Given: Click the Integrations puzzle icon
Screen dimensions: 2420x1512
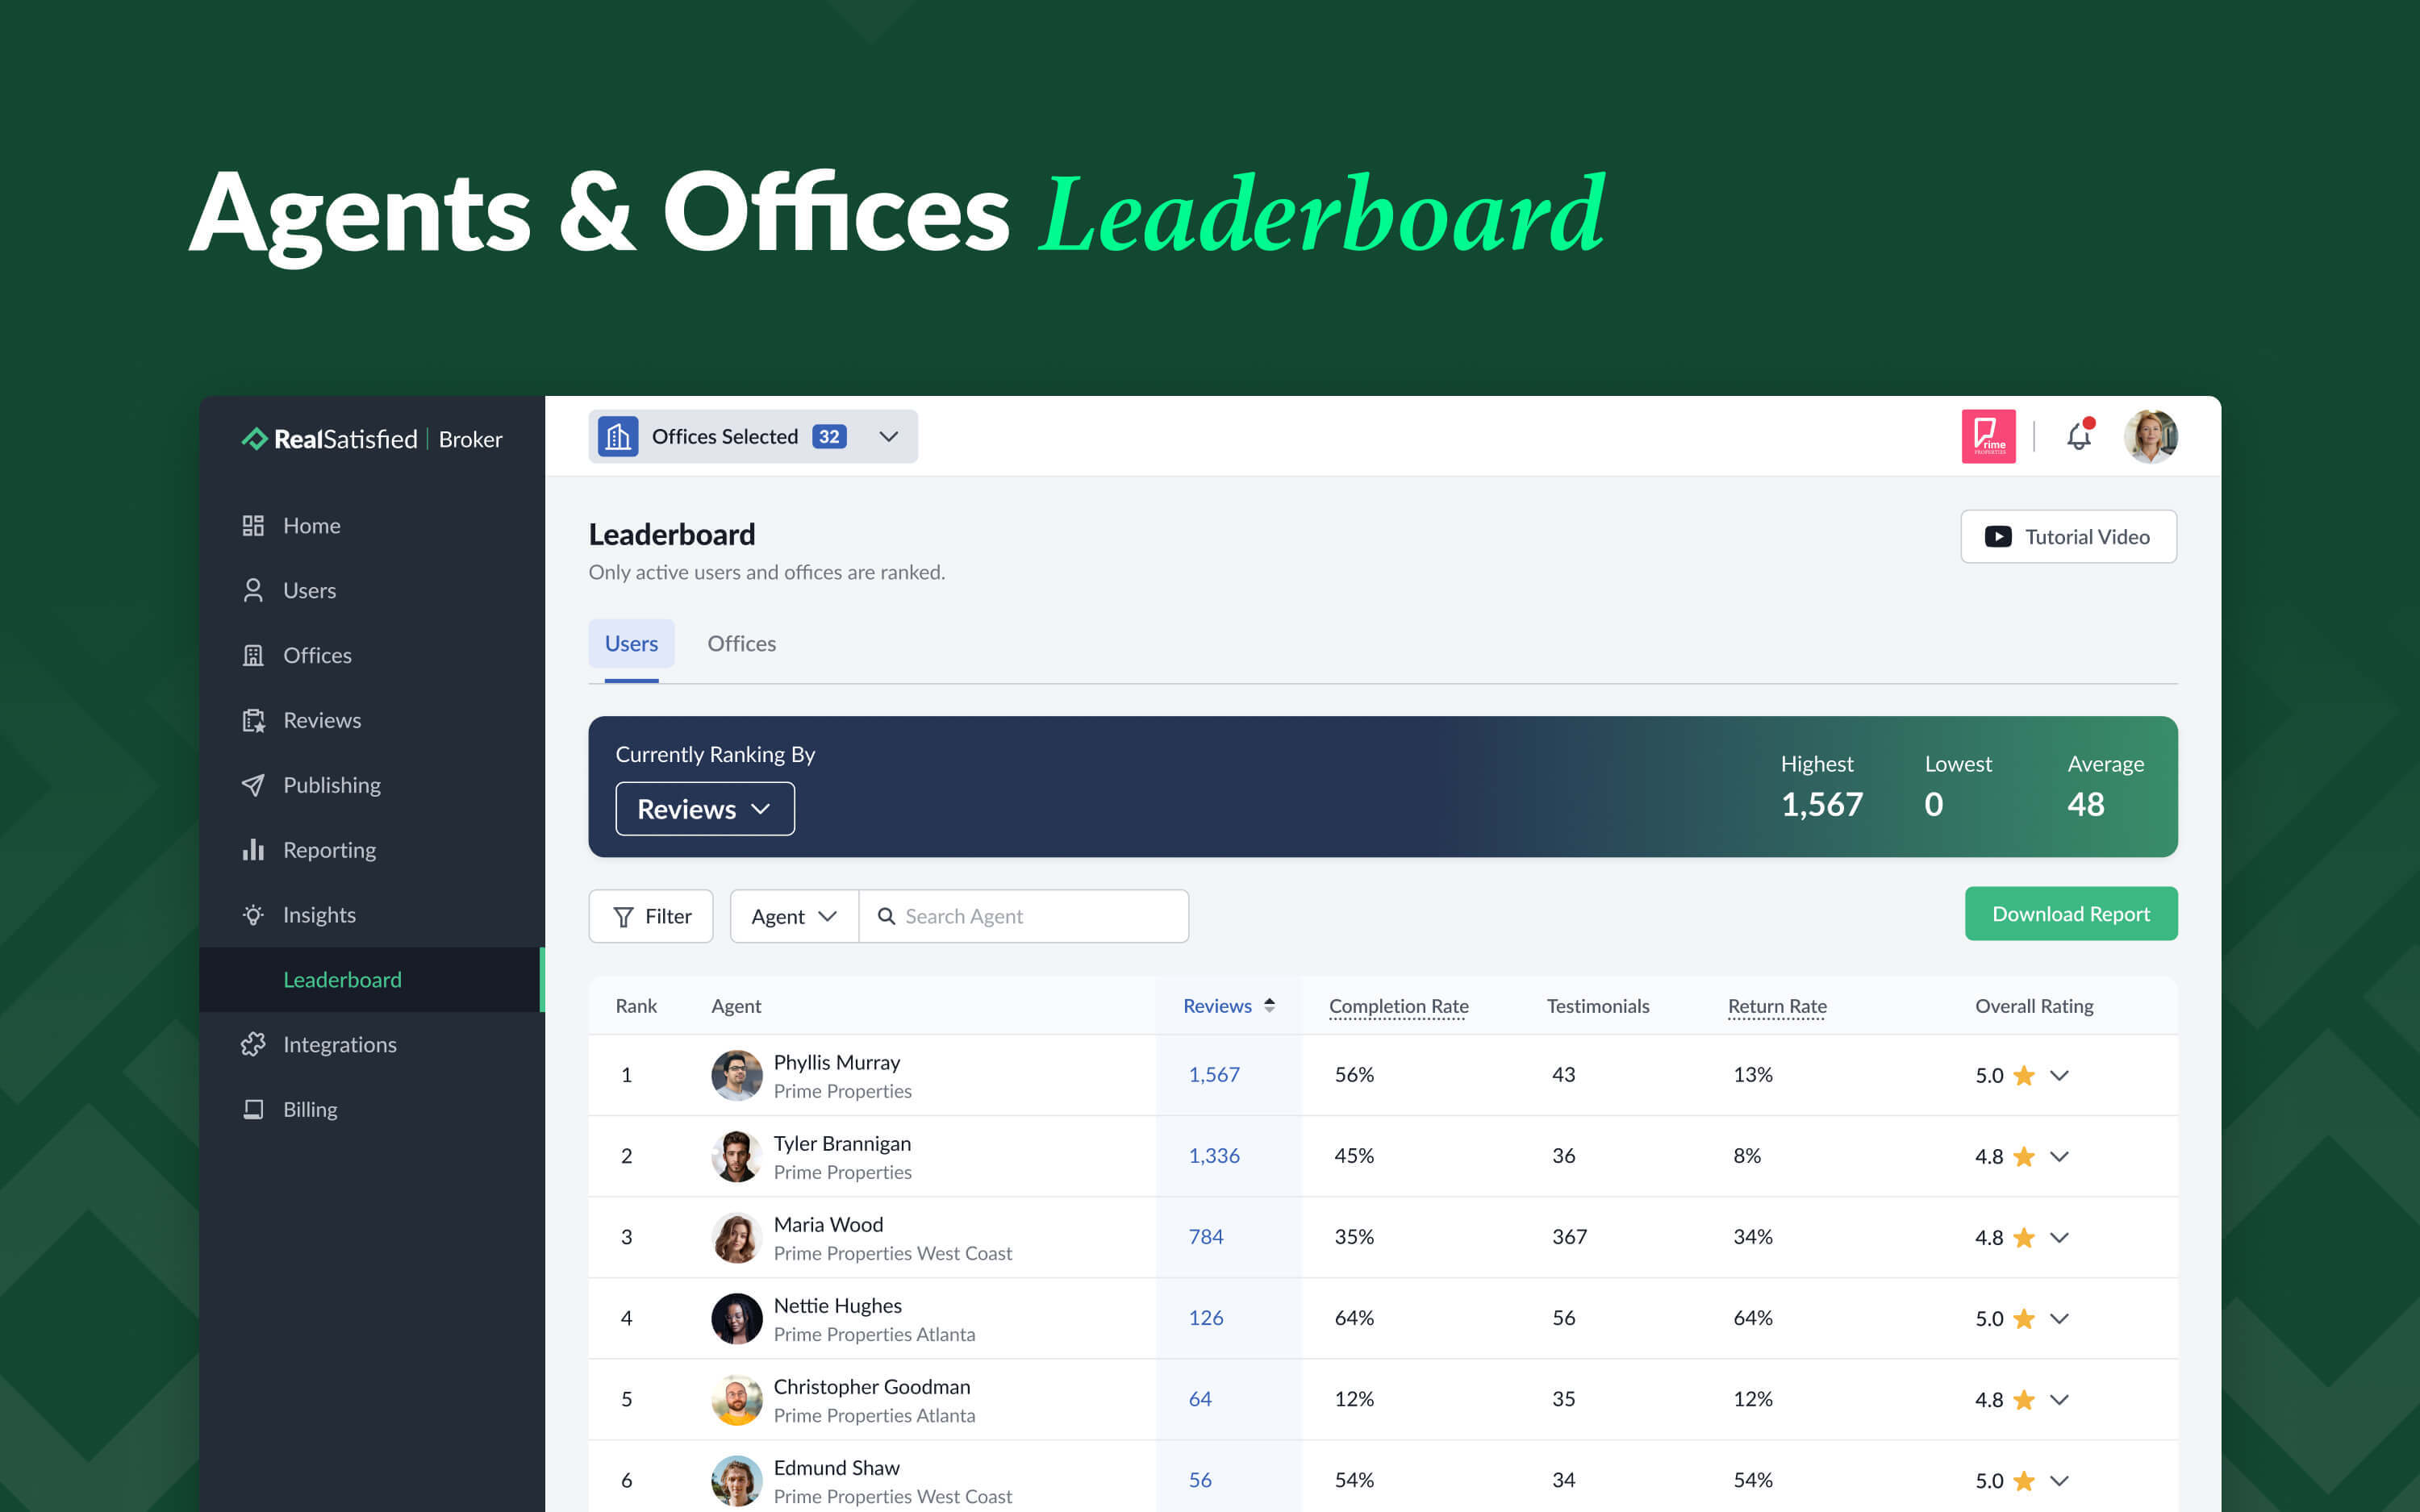Looking at the screenshot, I should pos(253,1045).
